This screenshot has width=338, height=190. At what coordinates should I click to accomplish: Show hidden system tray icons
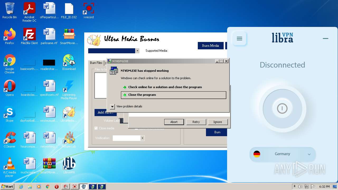pos(294,187)
